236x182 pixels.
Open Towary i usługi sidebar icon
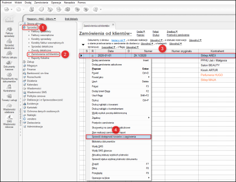point(9,96)
